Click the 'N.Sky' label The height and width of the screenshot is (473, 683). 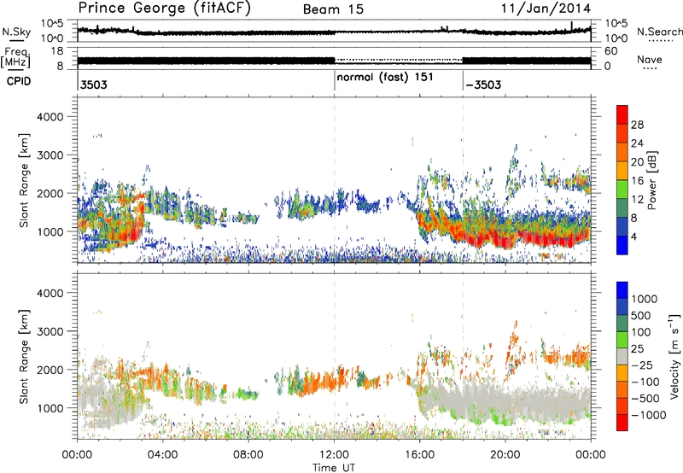point(16,32)
